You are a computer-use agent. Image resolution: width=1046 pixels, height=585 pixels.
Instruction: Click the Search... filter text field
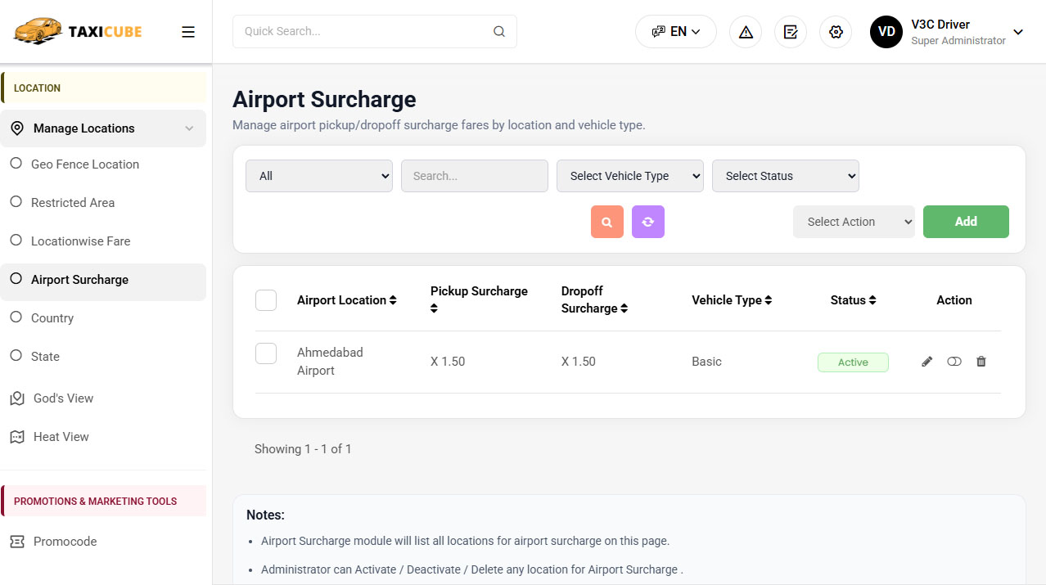[x=475, y=176]
